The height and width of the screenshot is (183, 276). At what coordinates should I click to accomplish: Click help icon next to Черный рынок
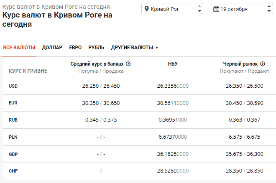click(263, 64)
